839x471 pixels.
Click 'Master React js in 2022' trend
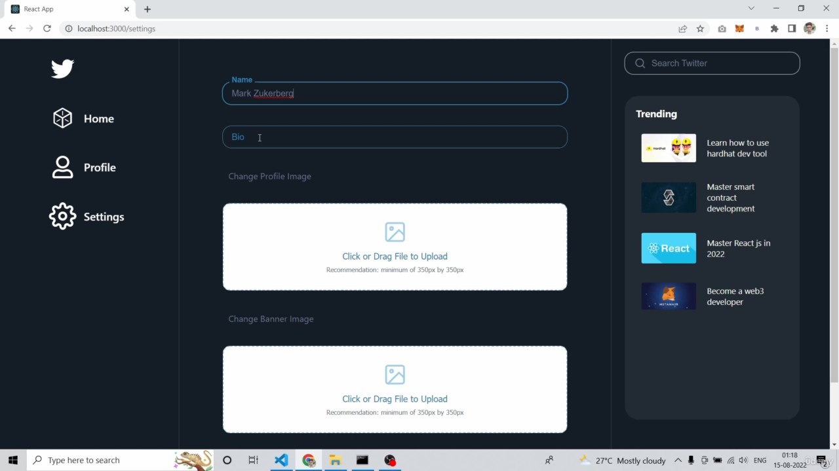click(x=739, y=249)
